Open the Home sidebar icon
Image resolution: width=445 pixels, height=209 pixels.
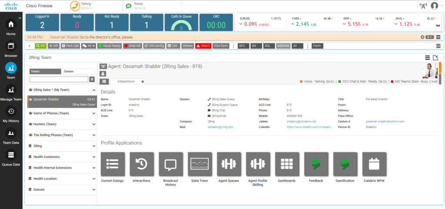click(x=11, y=24)
